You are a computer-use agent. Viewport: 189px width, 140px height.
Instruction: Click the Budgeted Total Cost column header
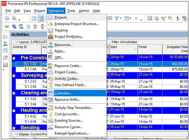coord(175,49)
